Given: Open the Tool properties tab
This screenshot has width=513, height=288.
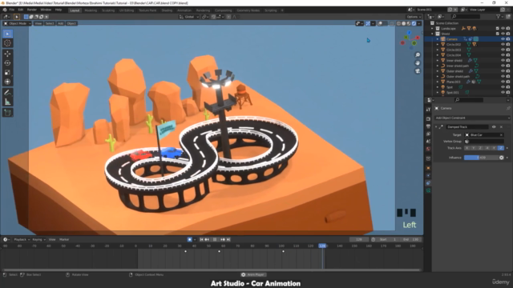Looking at the screenshot, I should click(428, 110).
